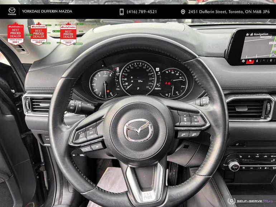The image size is (276, 207).
Task: Click the map pin location icon
Action: pos(183,12)
